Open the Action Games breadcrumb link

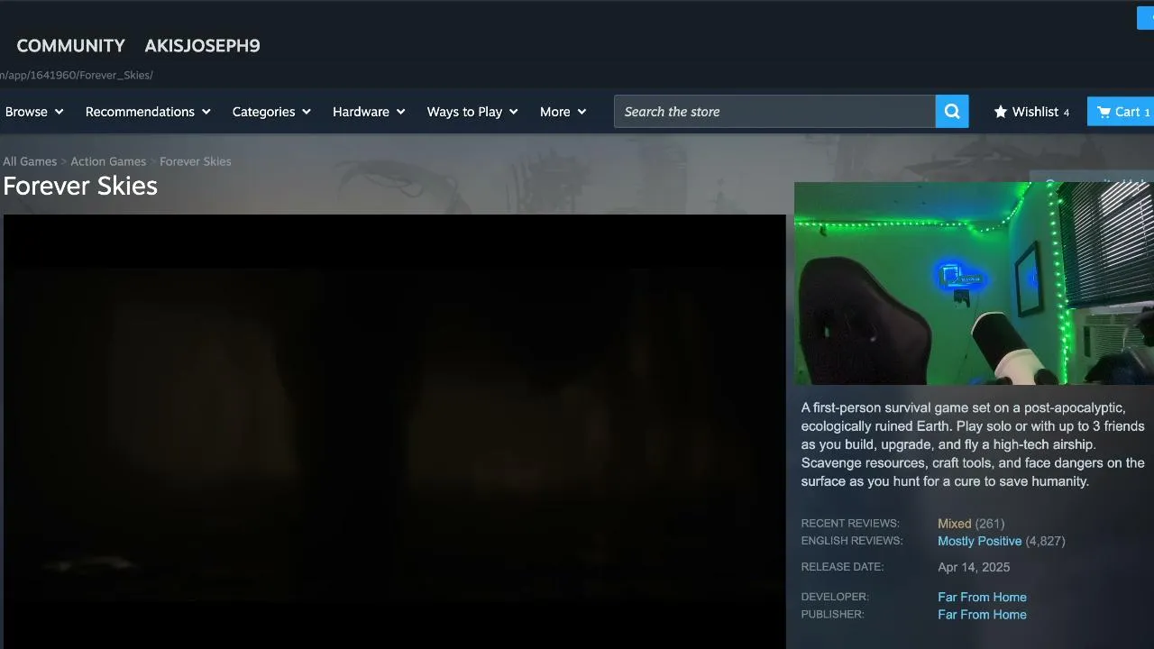pos(108,161)
